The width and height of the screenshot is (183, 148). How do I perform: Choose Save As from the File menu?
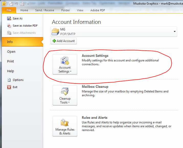point(17,18)
